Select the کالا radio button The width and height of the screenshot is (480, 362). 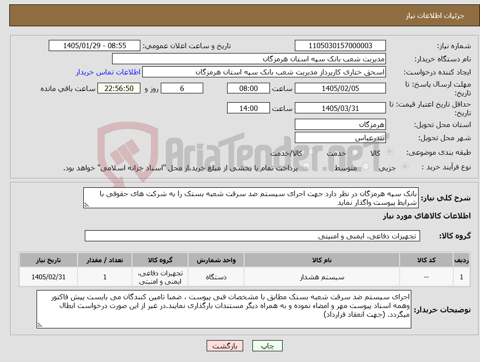coord(390,152)
